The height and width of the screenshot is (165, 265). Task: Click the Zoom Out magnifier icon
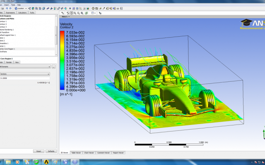click(78, 13)
